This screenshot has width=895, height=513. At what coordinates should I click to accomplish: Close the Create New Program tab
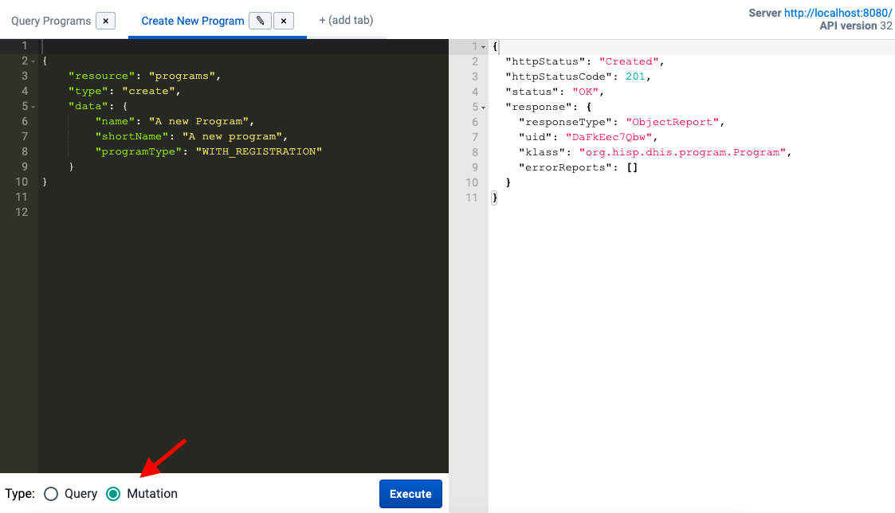click(x=284, y=21)
